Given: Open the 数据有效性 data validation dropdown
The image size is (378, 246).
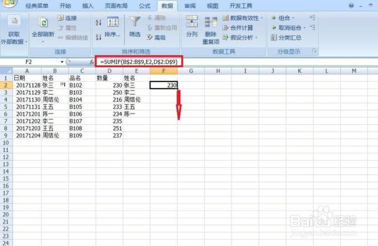Looking at the screenshot, I should point(243,18).
